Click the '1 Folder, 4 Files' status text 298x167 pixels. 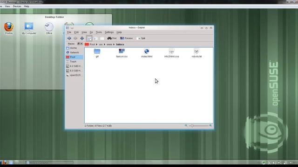pos(98,126)
